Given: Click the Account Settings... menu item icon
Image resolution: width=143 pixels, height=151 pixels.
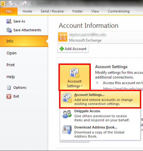Looking at the screenshot, I should pos(67,98).
